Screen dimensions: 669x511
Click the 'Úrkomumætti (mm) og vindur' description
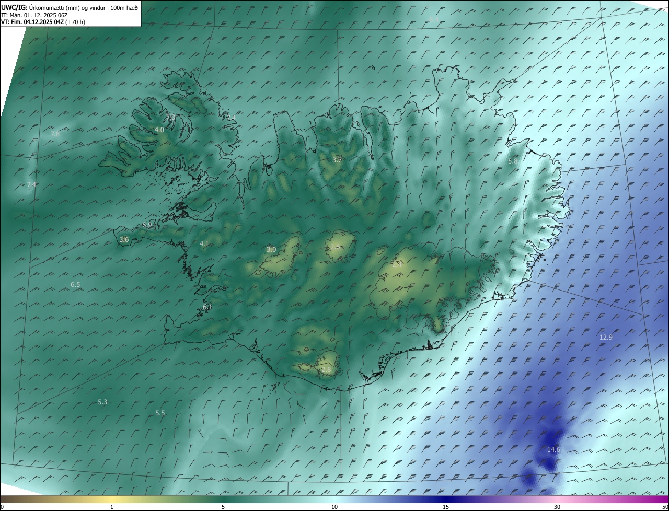coord(66,8)
